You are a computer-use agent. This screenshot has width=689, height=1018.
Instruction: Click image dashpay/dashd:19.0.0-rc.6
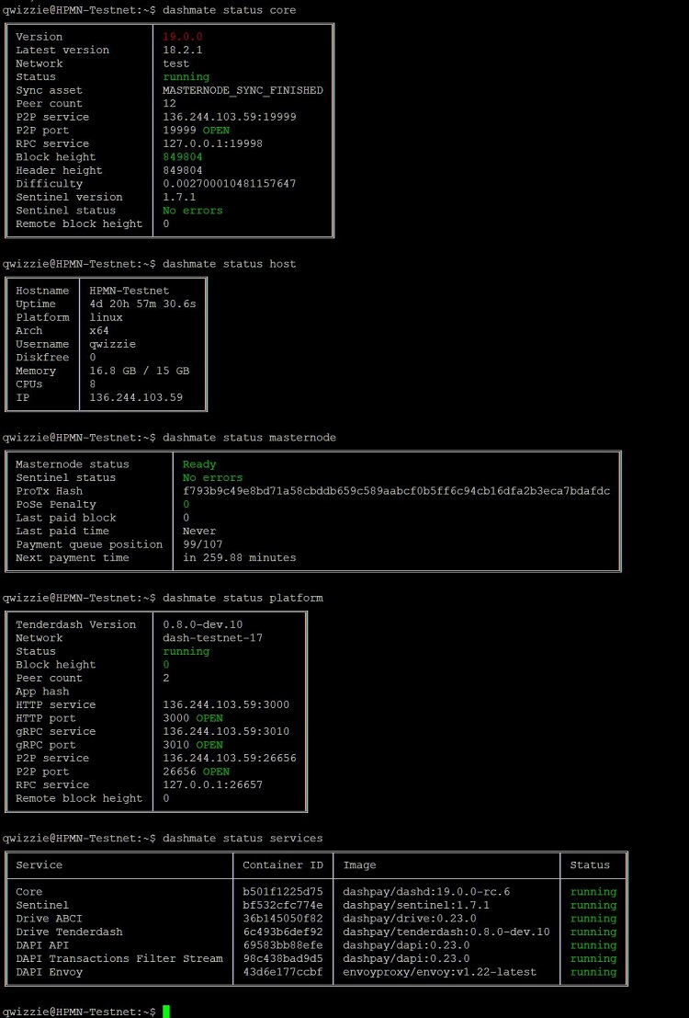[426, 891]
